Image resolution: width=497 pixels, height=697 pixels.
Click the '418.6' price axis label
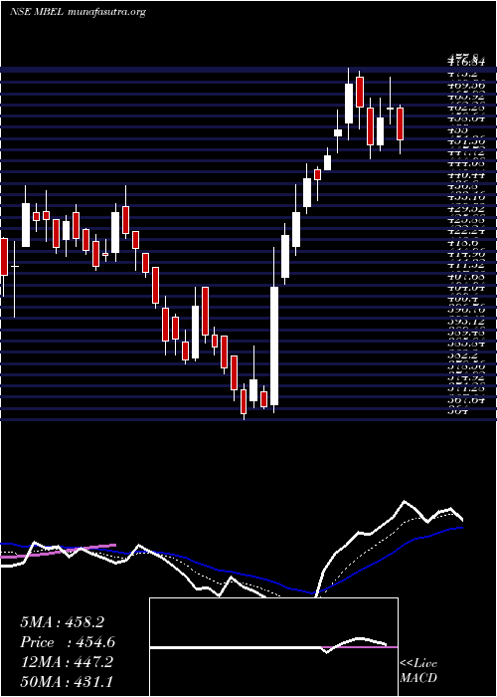tap(462, 243)
